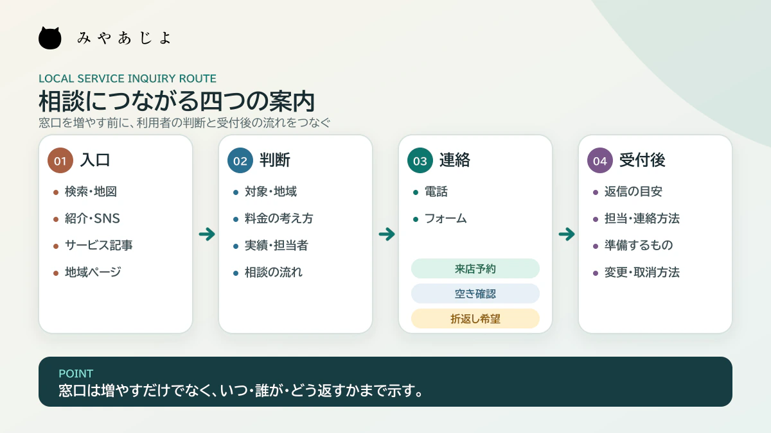Select the 02 step number badge
The height and width of the screenshot is (433, 771).
point(240,161)
